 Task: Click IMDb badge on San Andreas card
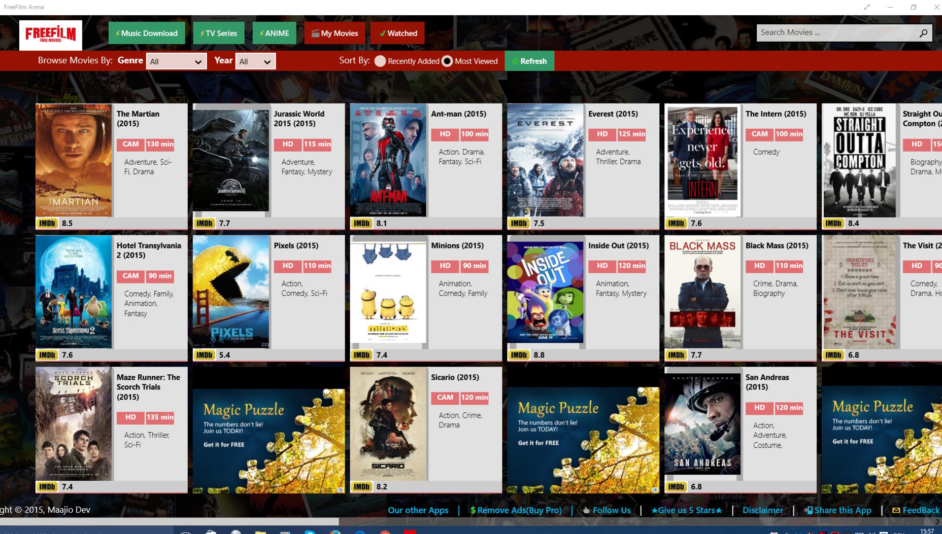677,487
